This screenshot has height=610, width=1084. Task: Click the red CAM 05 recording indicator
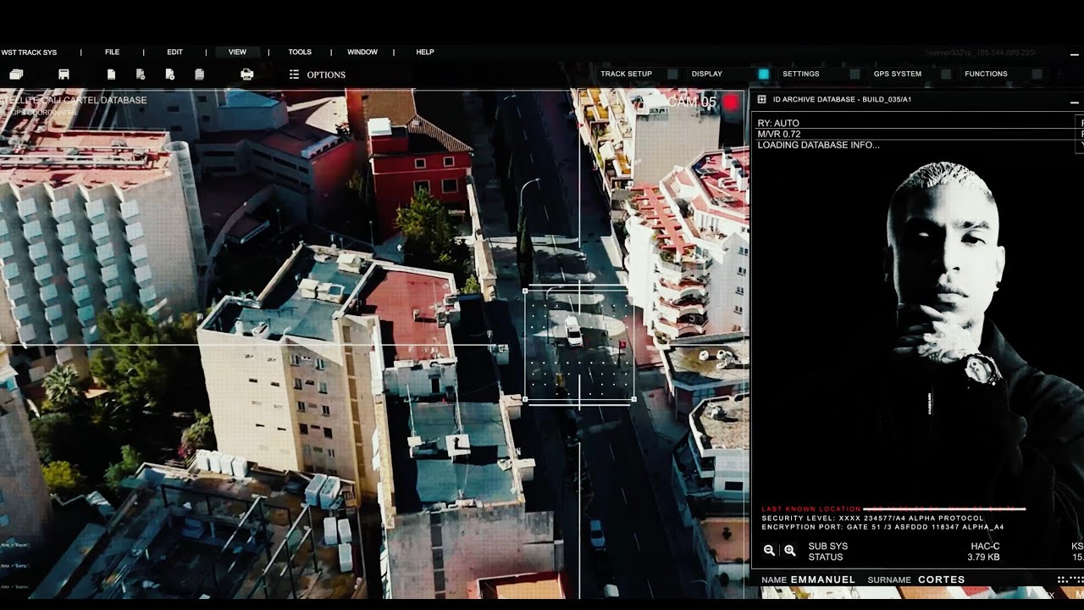point(731,103)
